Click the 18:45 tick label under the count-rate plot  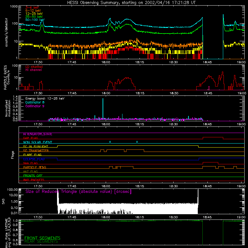207,62
